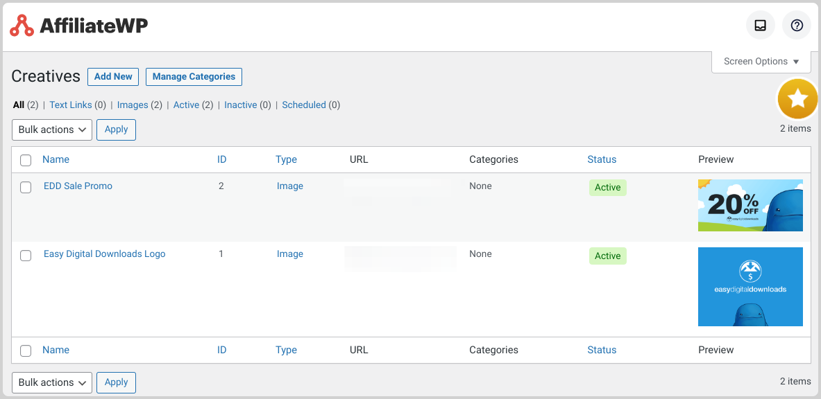
Task: Tick the select-all checkbox in table footer
Action: click(26, 351)
